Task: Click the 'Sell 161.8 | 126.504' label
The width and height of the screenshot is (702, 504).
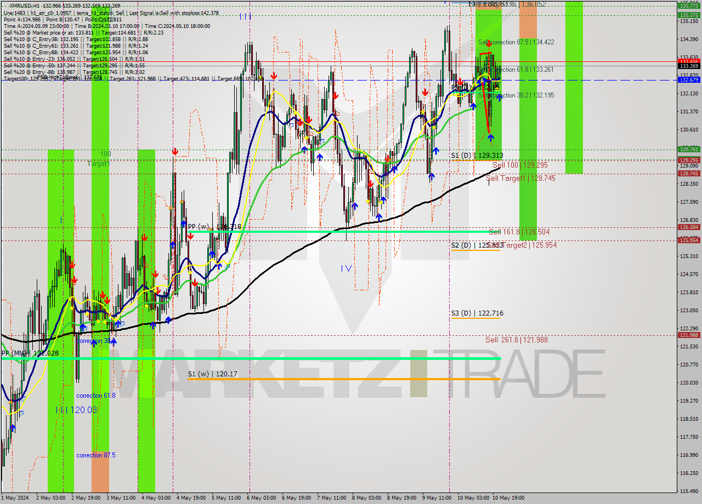Action: pyautogui.click(x=519, y=232)
